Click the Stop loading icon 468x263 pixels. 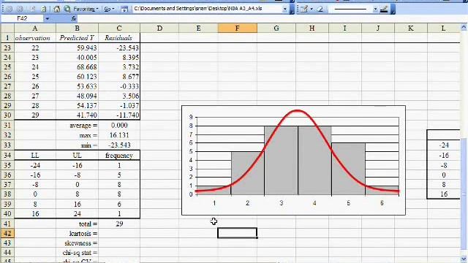coord(32,9)
